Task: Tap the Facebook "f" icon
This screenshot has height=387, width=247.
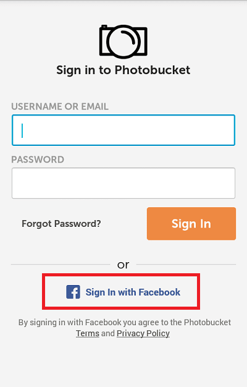Action: [x=73, y=292]
